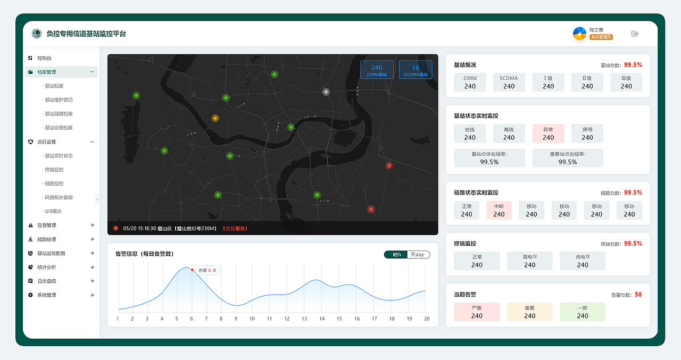Click the 告警管理 warning triangle icon
The height and width of the screenshot is (360, 681).
coord(30,225)
